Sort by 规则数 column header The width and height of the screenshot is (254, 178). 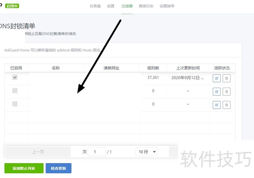tap(153, 68)
